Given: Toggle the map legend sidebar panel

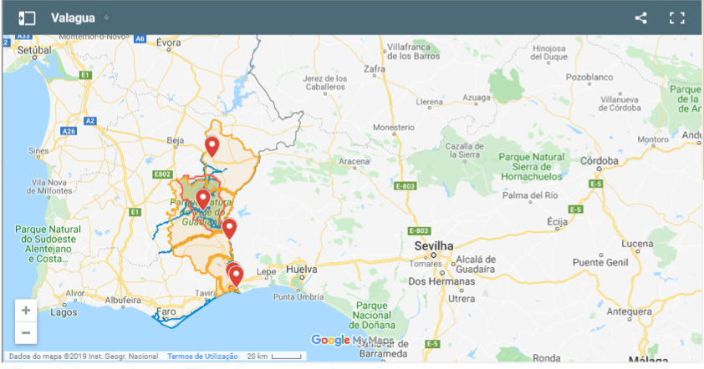Looking at the screenshot, I should (27, 18).
